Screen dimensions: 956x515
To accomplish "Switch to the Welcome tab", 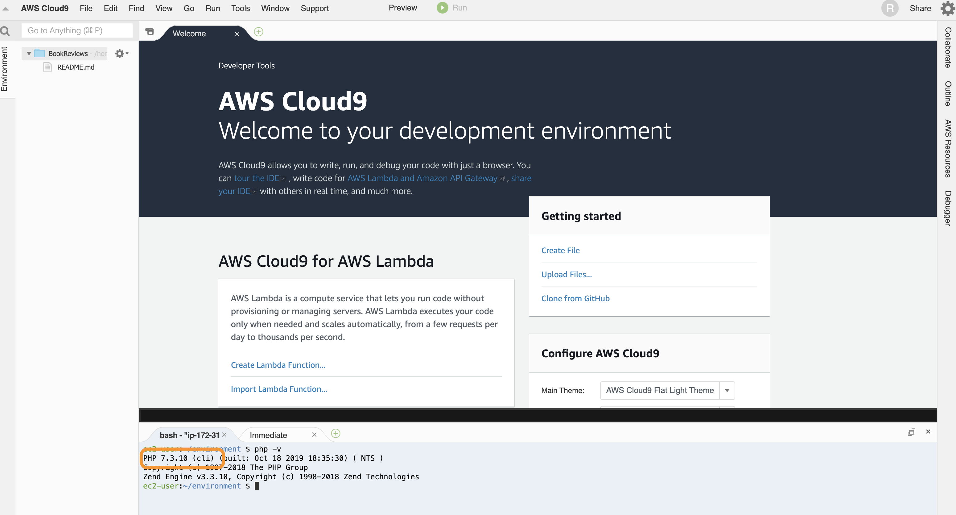I will (189, 34).
